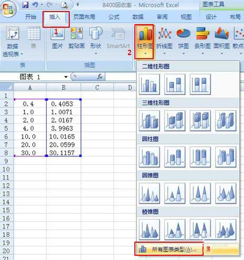
Task: Switch to the chart tools 布局 tab
Action: tap(235, 17)
